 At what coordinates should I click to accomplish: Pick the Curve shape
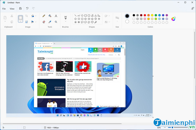pyautogui.click(x=79, y=15)
